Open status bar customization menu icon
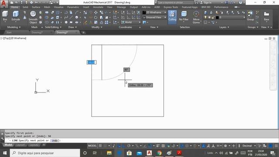 coord(276,146)
